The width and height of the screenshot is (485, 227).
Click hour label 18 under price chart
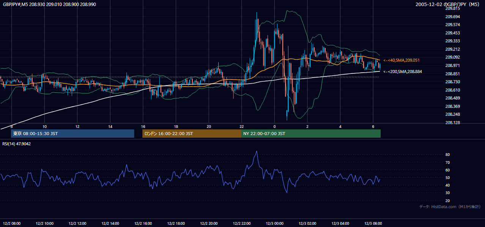coord(176,126)
